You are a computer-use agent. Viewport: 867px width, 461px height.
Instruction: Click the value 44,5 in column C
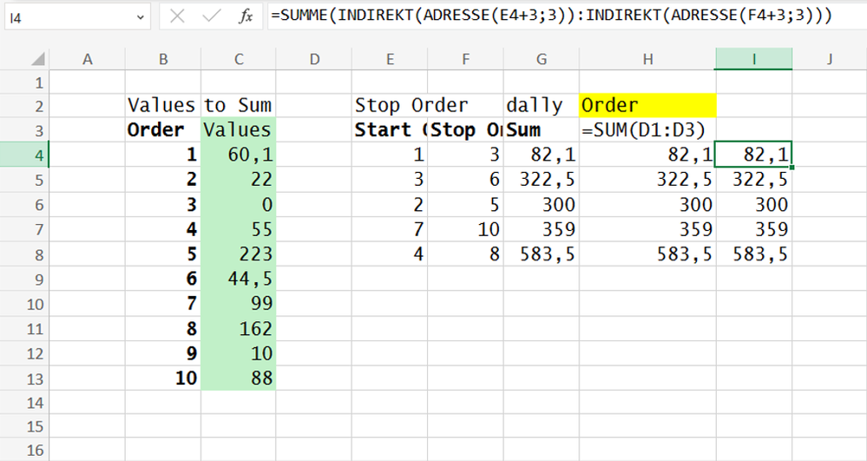pos(239,279)
